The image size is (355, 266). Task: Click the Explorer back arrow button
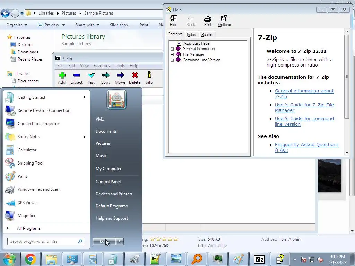6,13
